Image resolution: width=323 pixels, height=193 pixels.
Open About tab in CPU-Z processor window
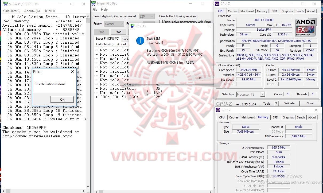pos(311,11)
